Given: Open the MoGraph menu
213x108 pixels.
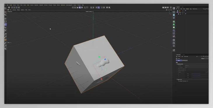Looking at the screenshot, I should [x=36, y=5].
